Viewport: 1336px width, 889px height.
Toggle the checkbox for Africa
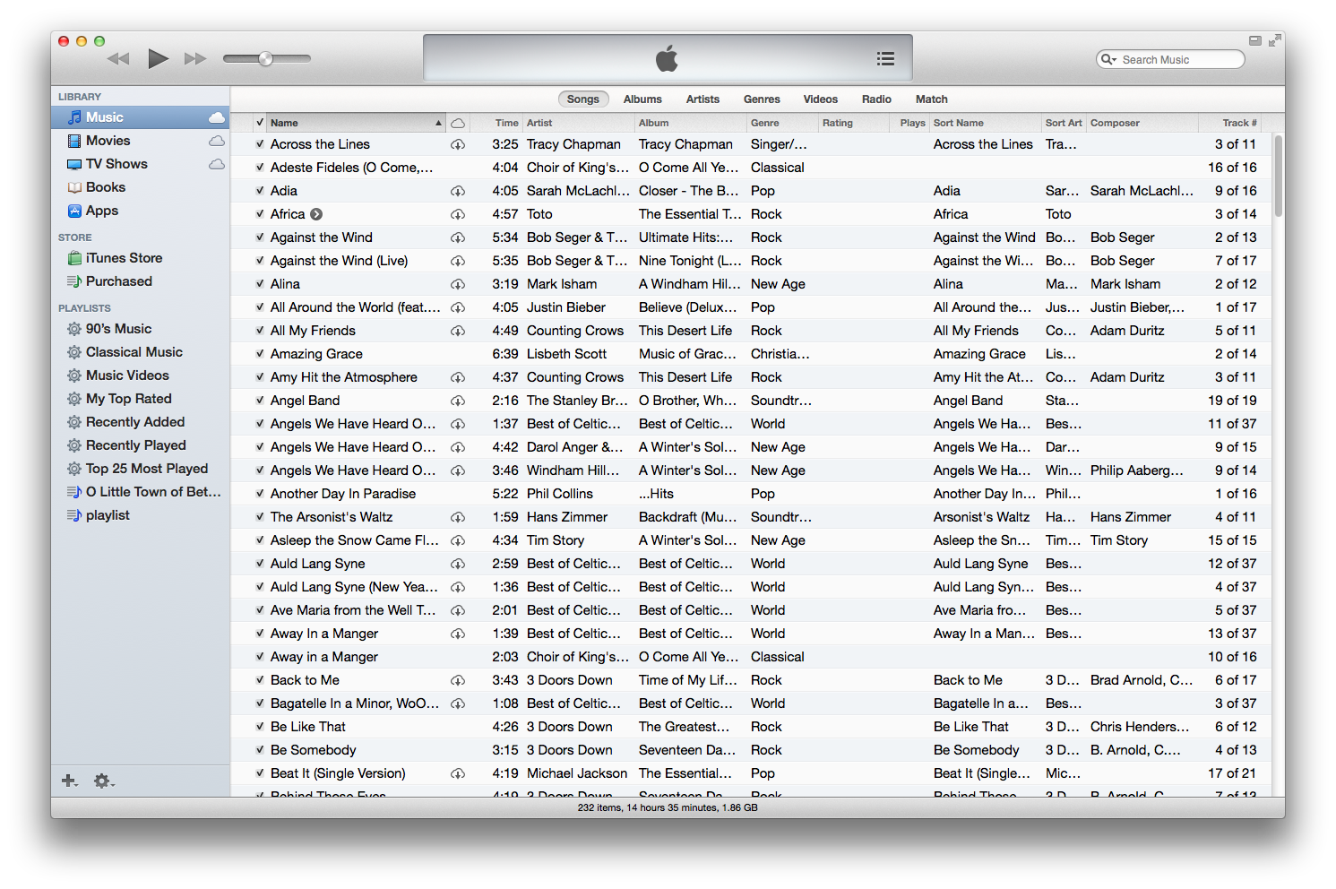click(x=260, y=214)
